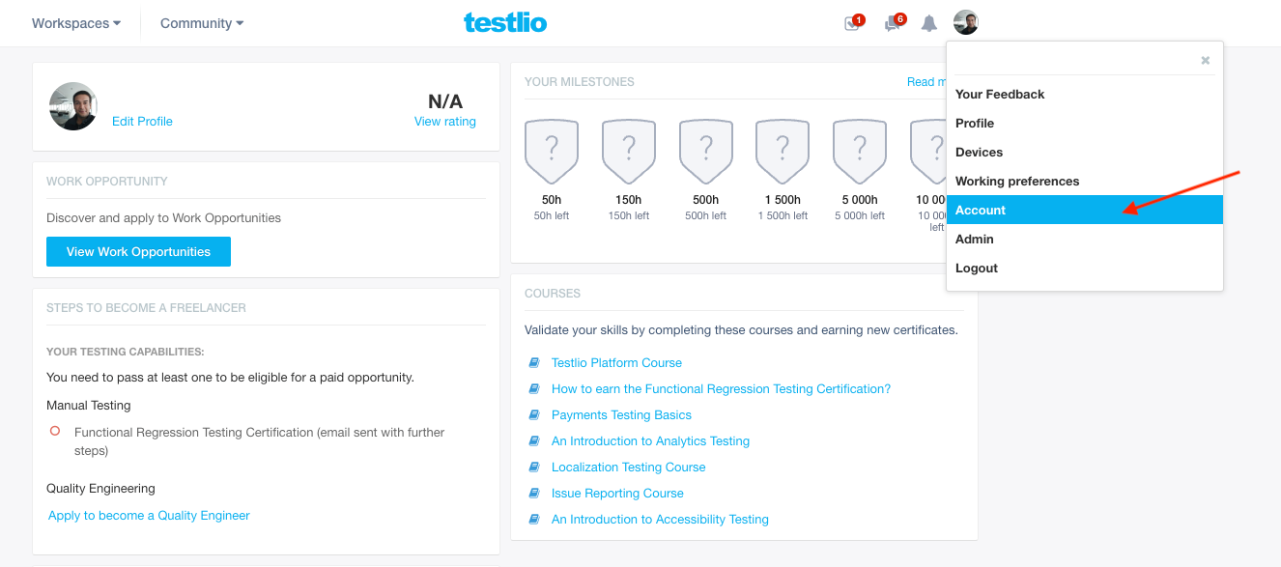This screenshot has width=1281, height=567.
Task: Open the Localization Testing Course link
Action: 628,467
